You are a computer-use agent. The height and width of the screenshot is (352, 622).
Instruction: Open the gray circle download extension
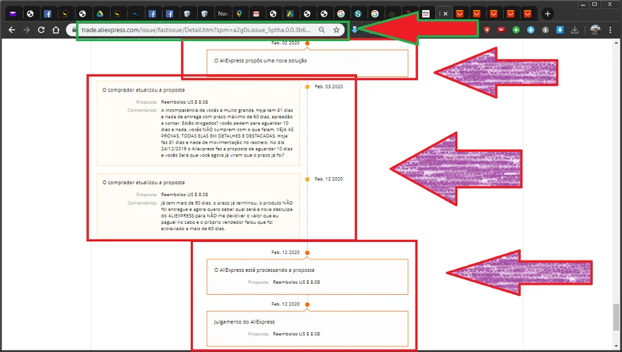(x=545, y=30)
